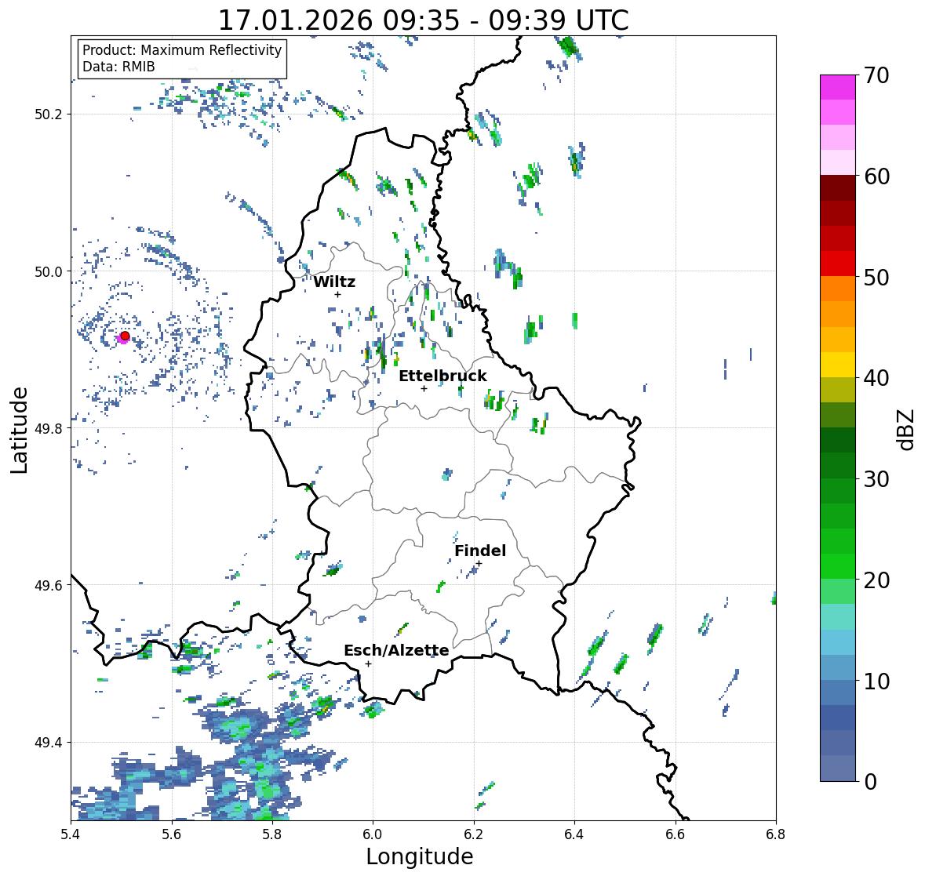Click the bright red colorbar segment at 50
This screenshot has height=876, width=925.
coord(838,264)
